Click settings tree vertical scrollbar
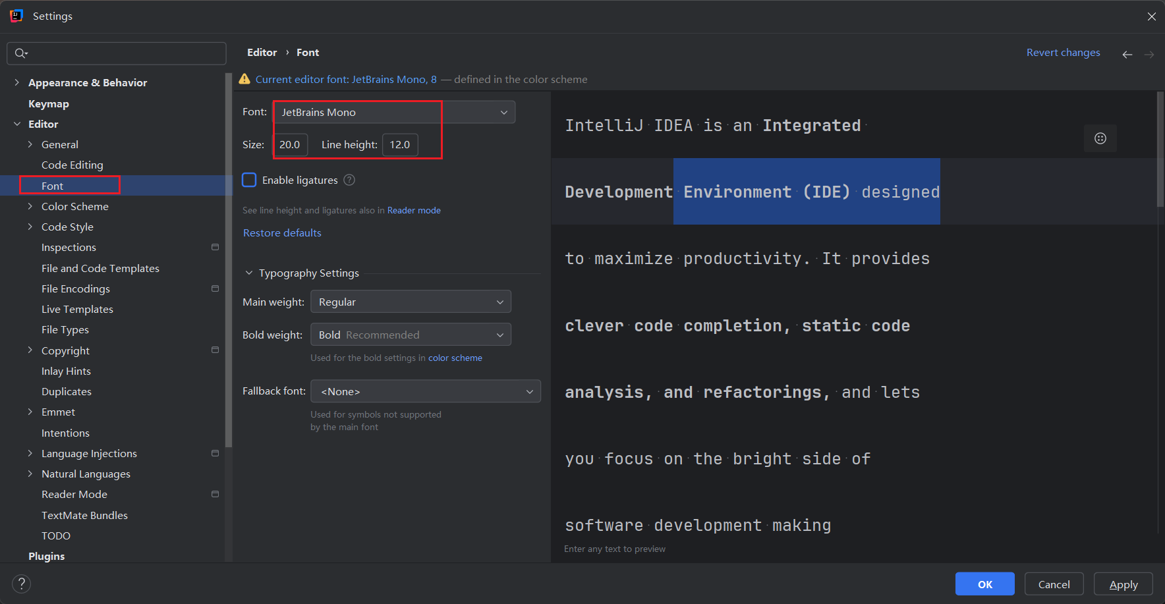1165x604 pixels. (229, 260)
